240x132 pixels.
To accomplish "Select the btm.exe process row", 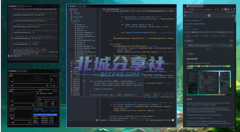I will point(45,115).
